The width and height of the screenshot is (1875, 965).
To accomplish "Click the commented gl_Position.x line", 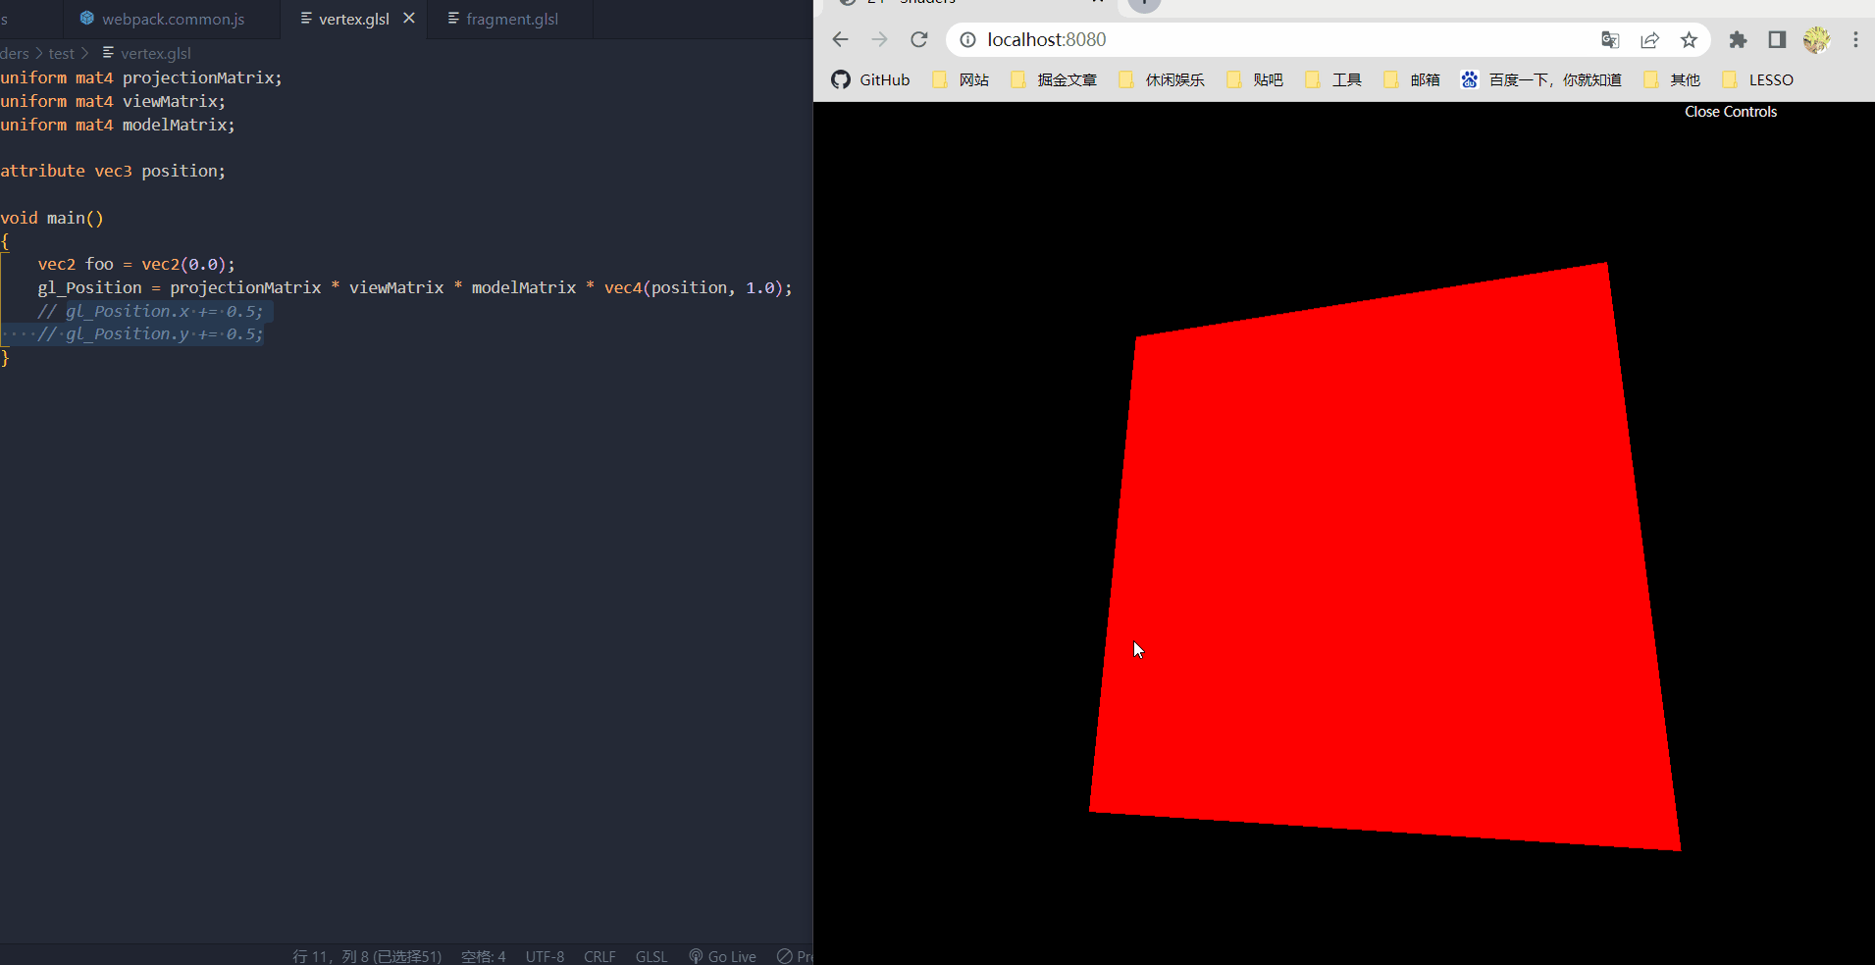I will coord(150,311).
